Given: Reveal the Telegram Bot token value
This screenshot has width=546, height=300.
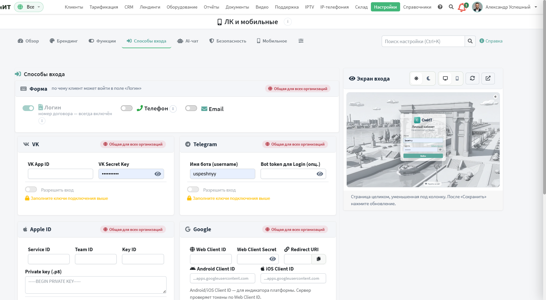Looking at the screenshot, I should point(320,174).
